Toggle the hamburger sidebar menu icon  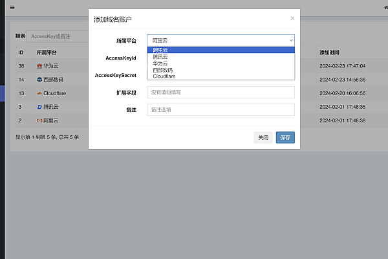tap(12, 7)
